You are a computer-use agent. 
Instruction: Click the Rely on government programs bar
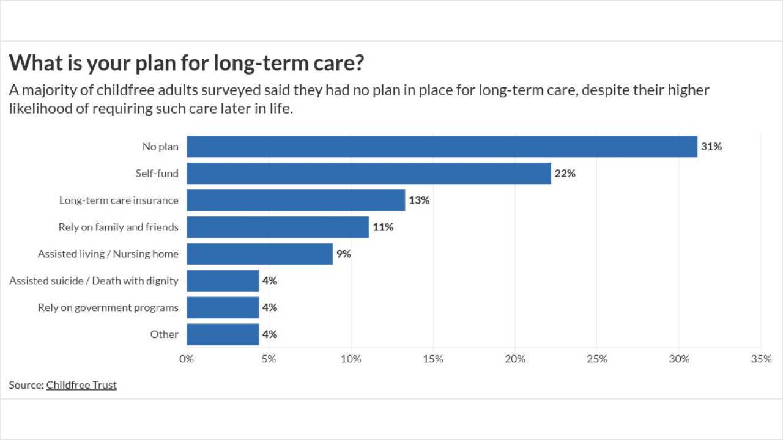coord(223,307)
